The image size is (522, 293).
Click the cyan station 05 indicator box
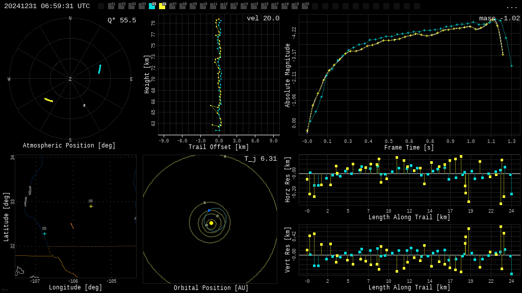pyautogui.click(x=152, y=6)
